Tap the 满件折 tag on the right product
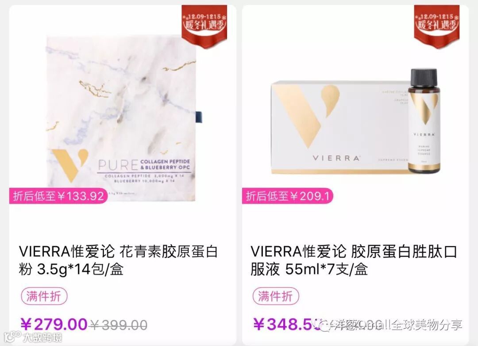Image resolution: width=478 pixels, height=346 pixels. pos(276,296)
